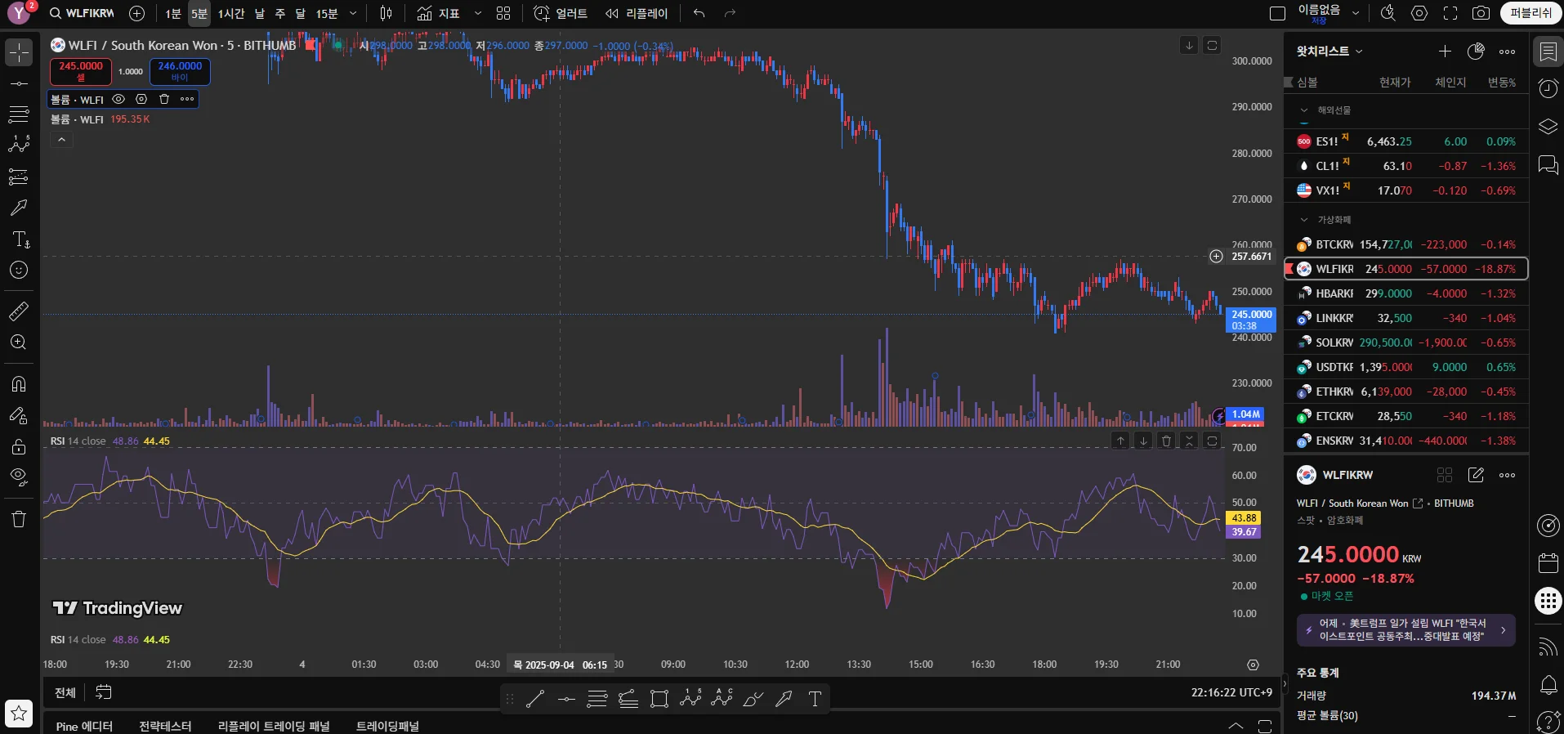Image resolution: width=1564 pixels, height=734 pixels.
Task: Collapse the chart indicator legend
Action: click(x=61, y=140)
